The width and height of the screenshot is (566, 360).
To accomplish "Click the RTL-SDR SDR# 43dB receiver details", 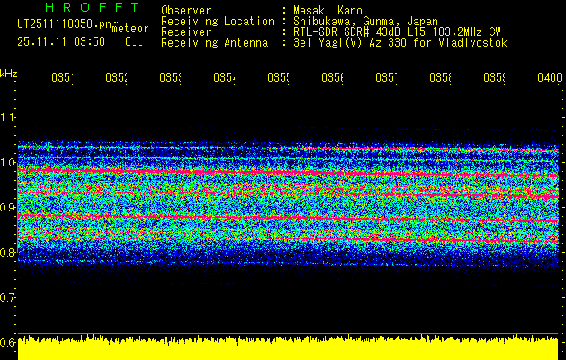I will click(397, 32).
